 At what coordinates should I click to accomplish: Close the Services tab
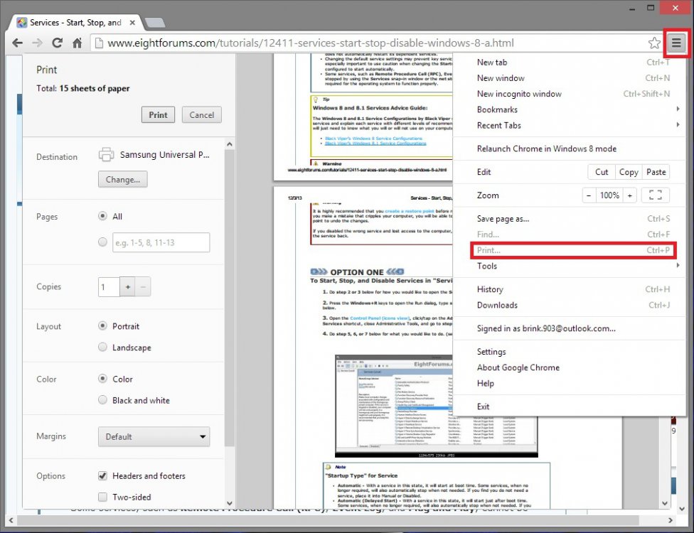(x=132, y=23)
